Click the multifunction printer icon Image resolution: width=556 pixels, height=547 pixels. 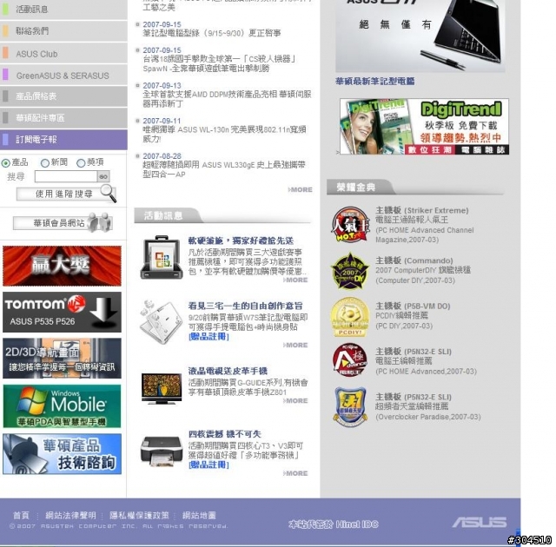[x=162, y=451]
